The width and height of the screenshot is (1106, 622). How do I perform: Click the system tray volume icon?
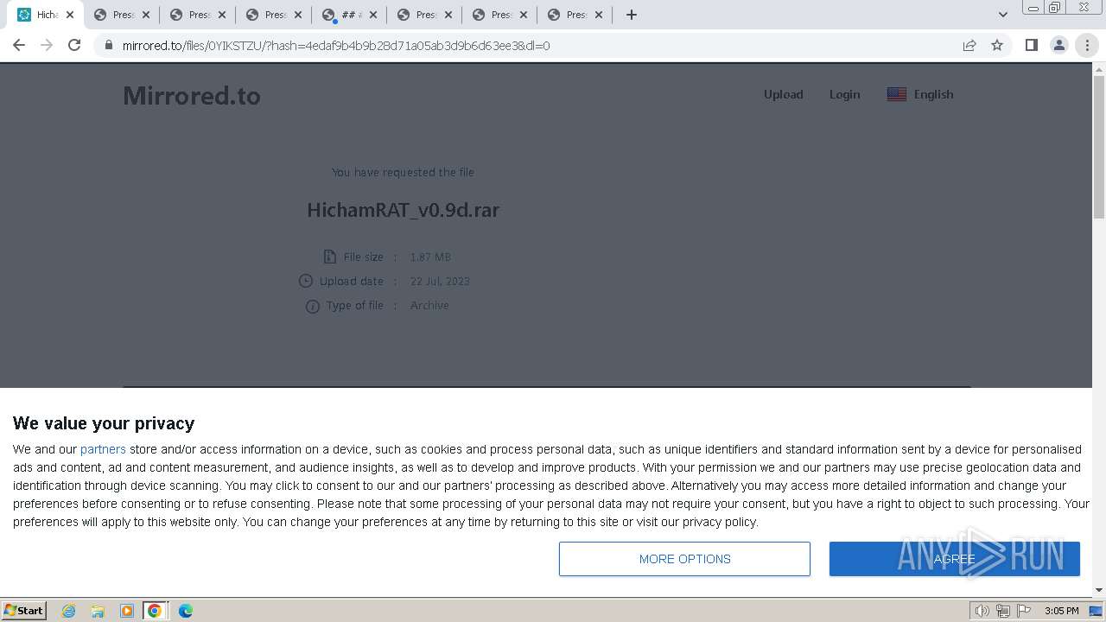click(982, 611)
